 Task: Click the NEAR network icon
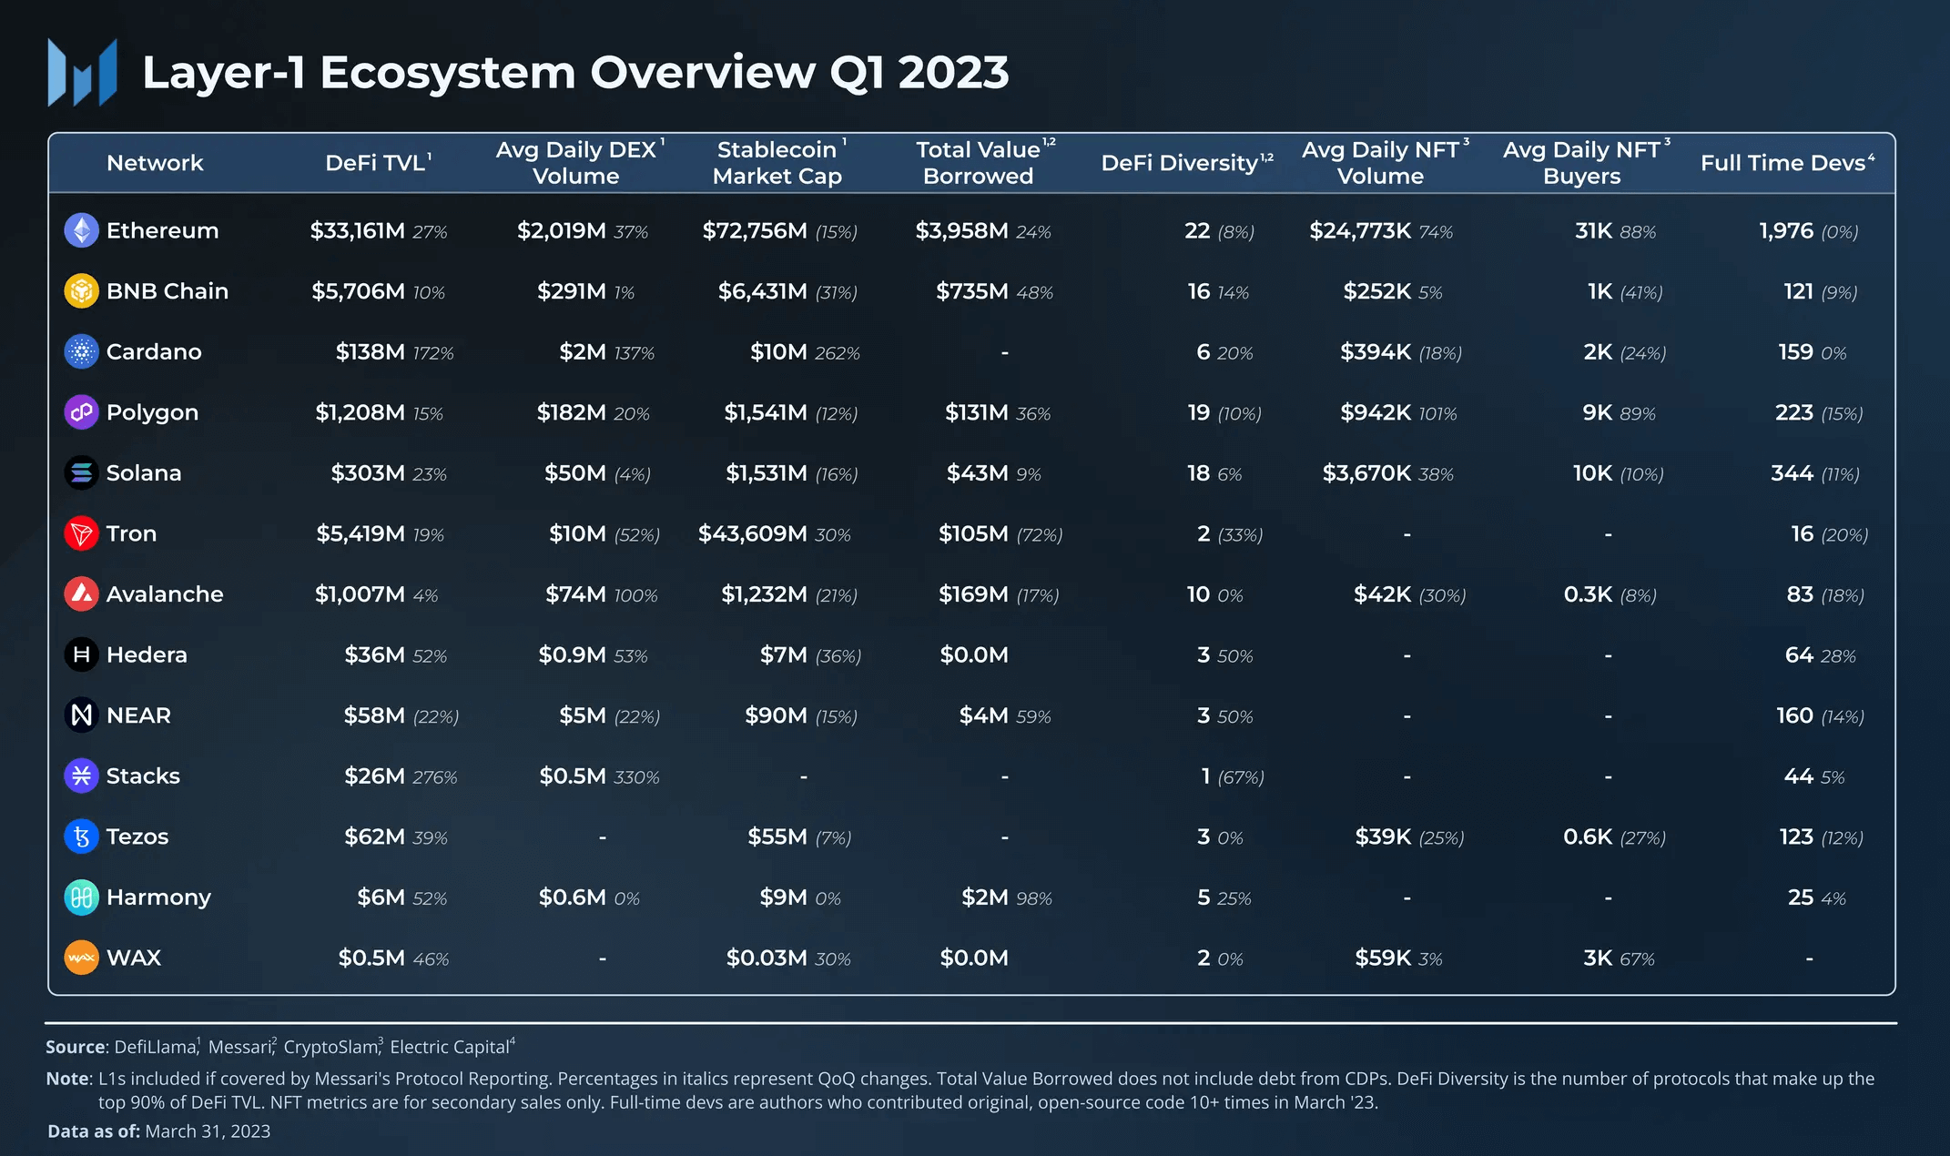coord(81,715)
